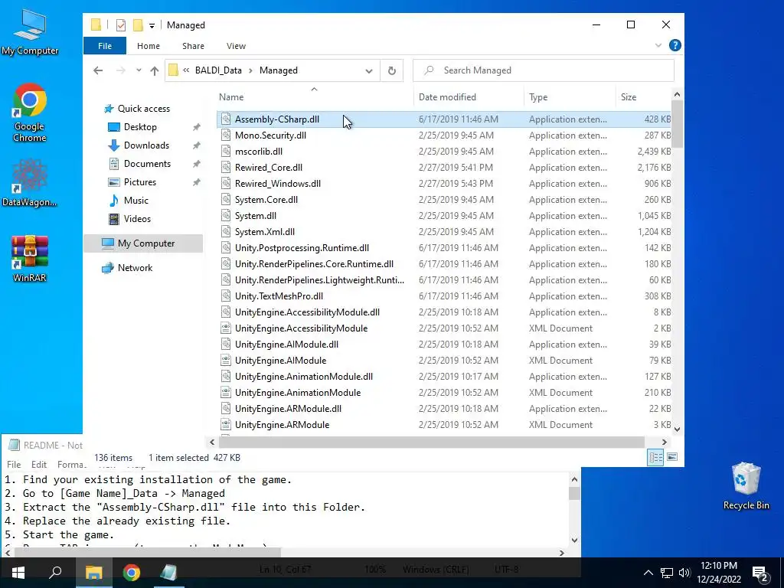Open the File ribbon tab
Screen dimensions: 784x588
(x=105, y=45)
